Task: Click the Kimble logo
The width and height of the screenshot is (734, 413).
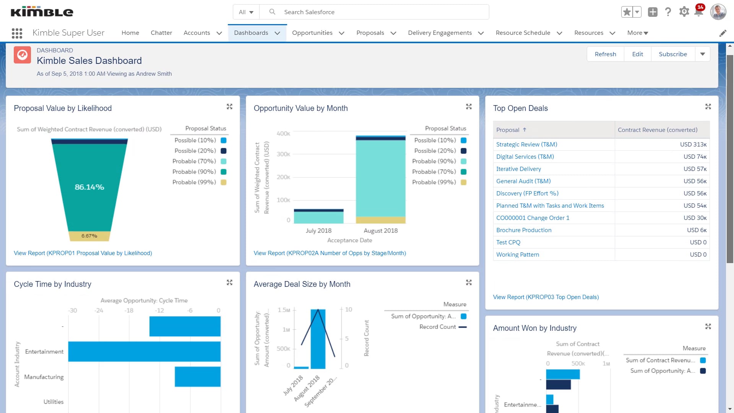Action: (42, 12)
